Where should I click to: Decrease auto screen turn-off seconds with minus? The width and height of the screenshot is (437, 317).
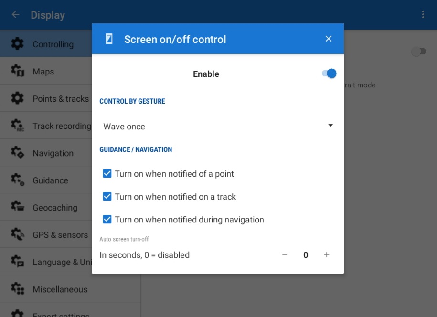pos(285,255)
